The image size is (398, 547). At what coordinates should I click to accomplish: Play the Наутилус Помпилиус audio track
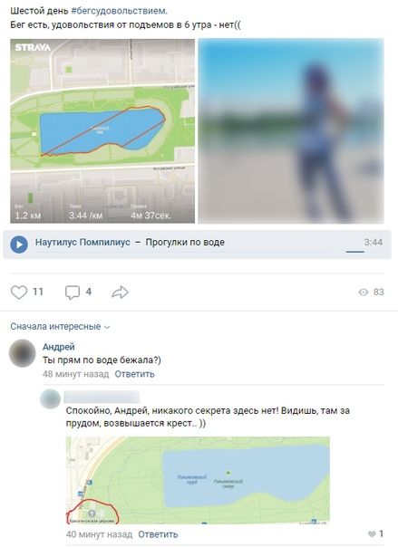[19, 245]
